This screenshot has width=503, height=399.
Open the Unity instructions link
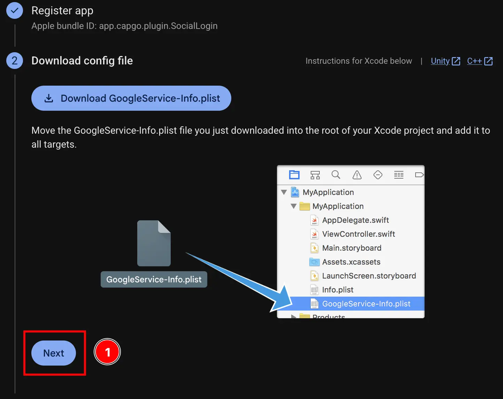click(x=440, y=61)
